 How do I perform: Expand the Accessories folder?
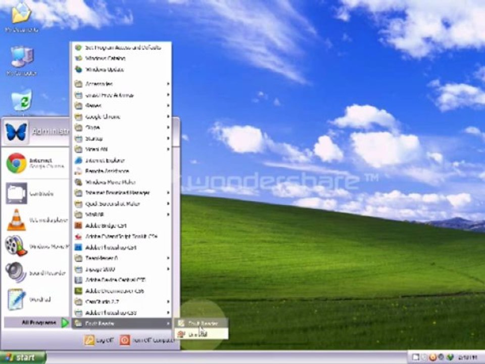click(122, 84)
